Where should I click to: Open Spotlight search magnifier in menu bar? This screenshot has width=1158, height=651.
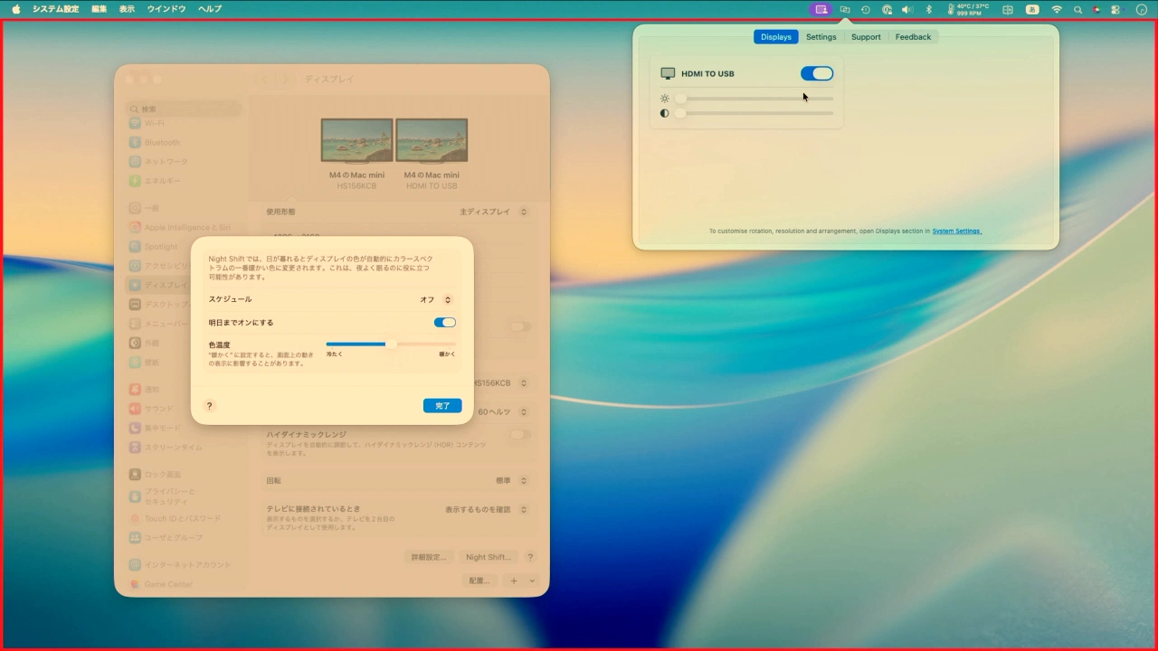point(1077,9)
